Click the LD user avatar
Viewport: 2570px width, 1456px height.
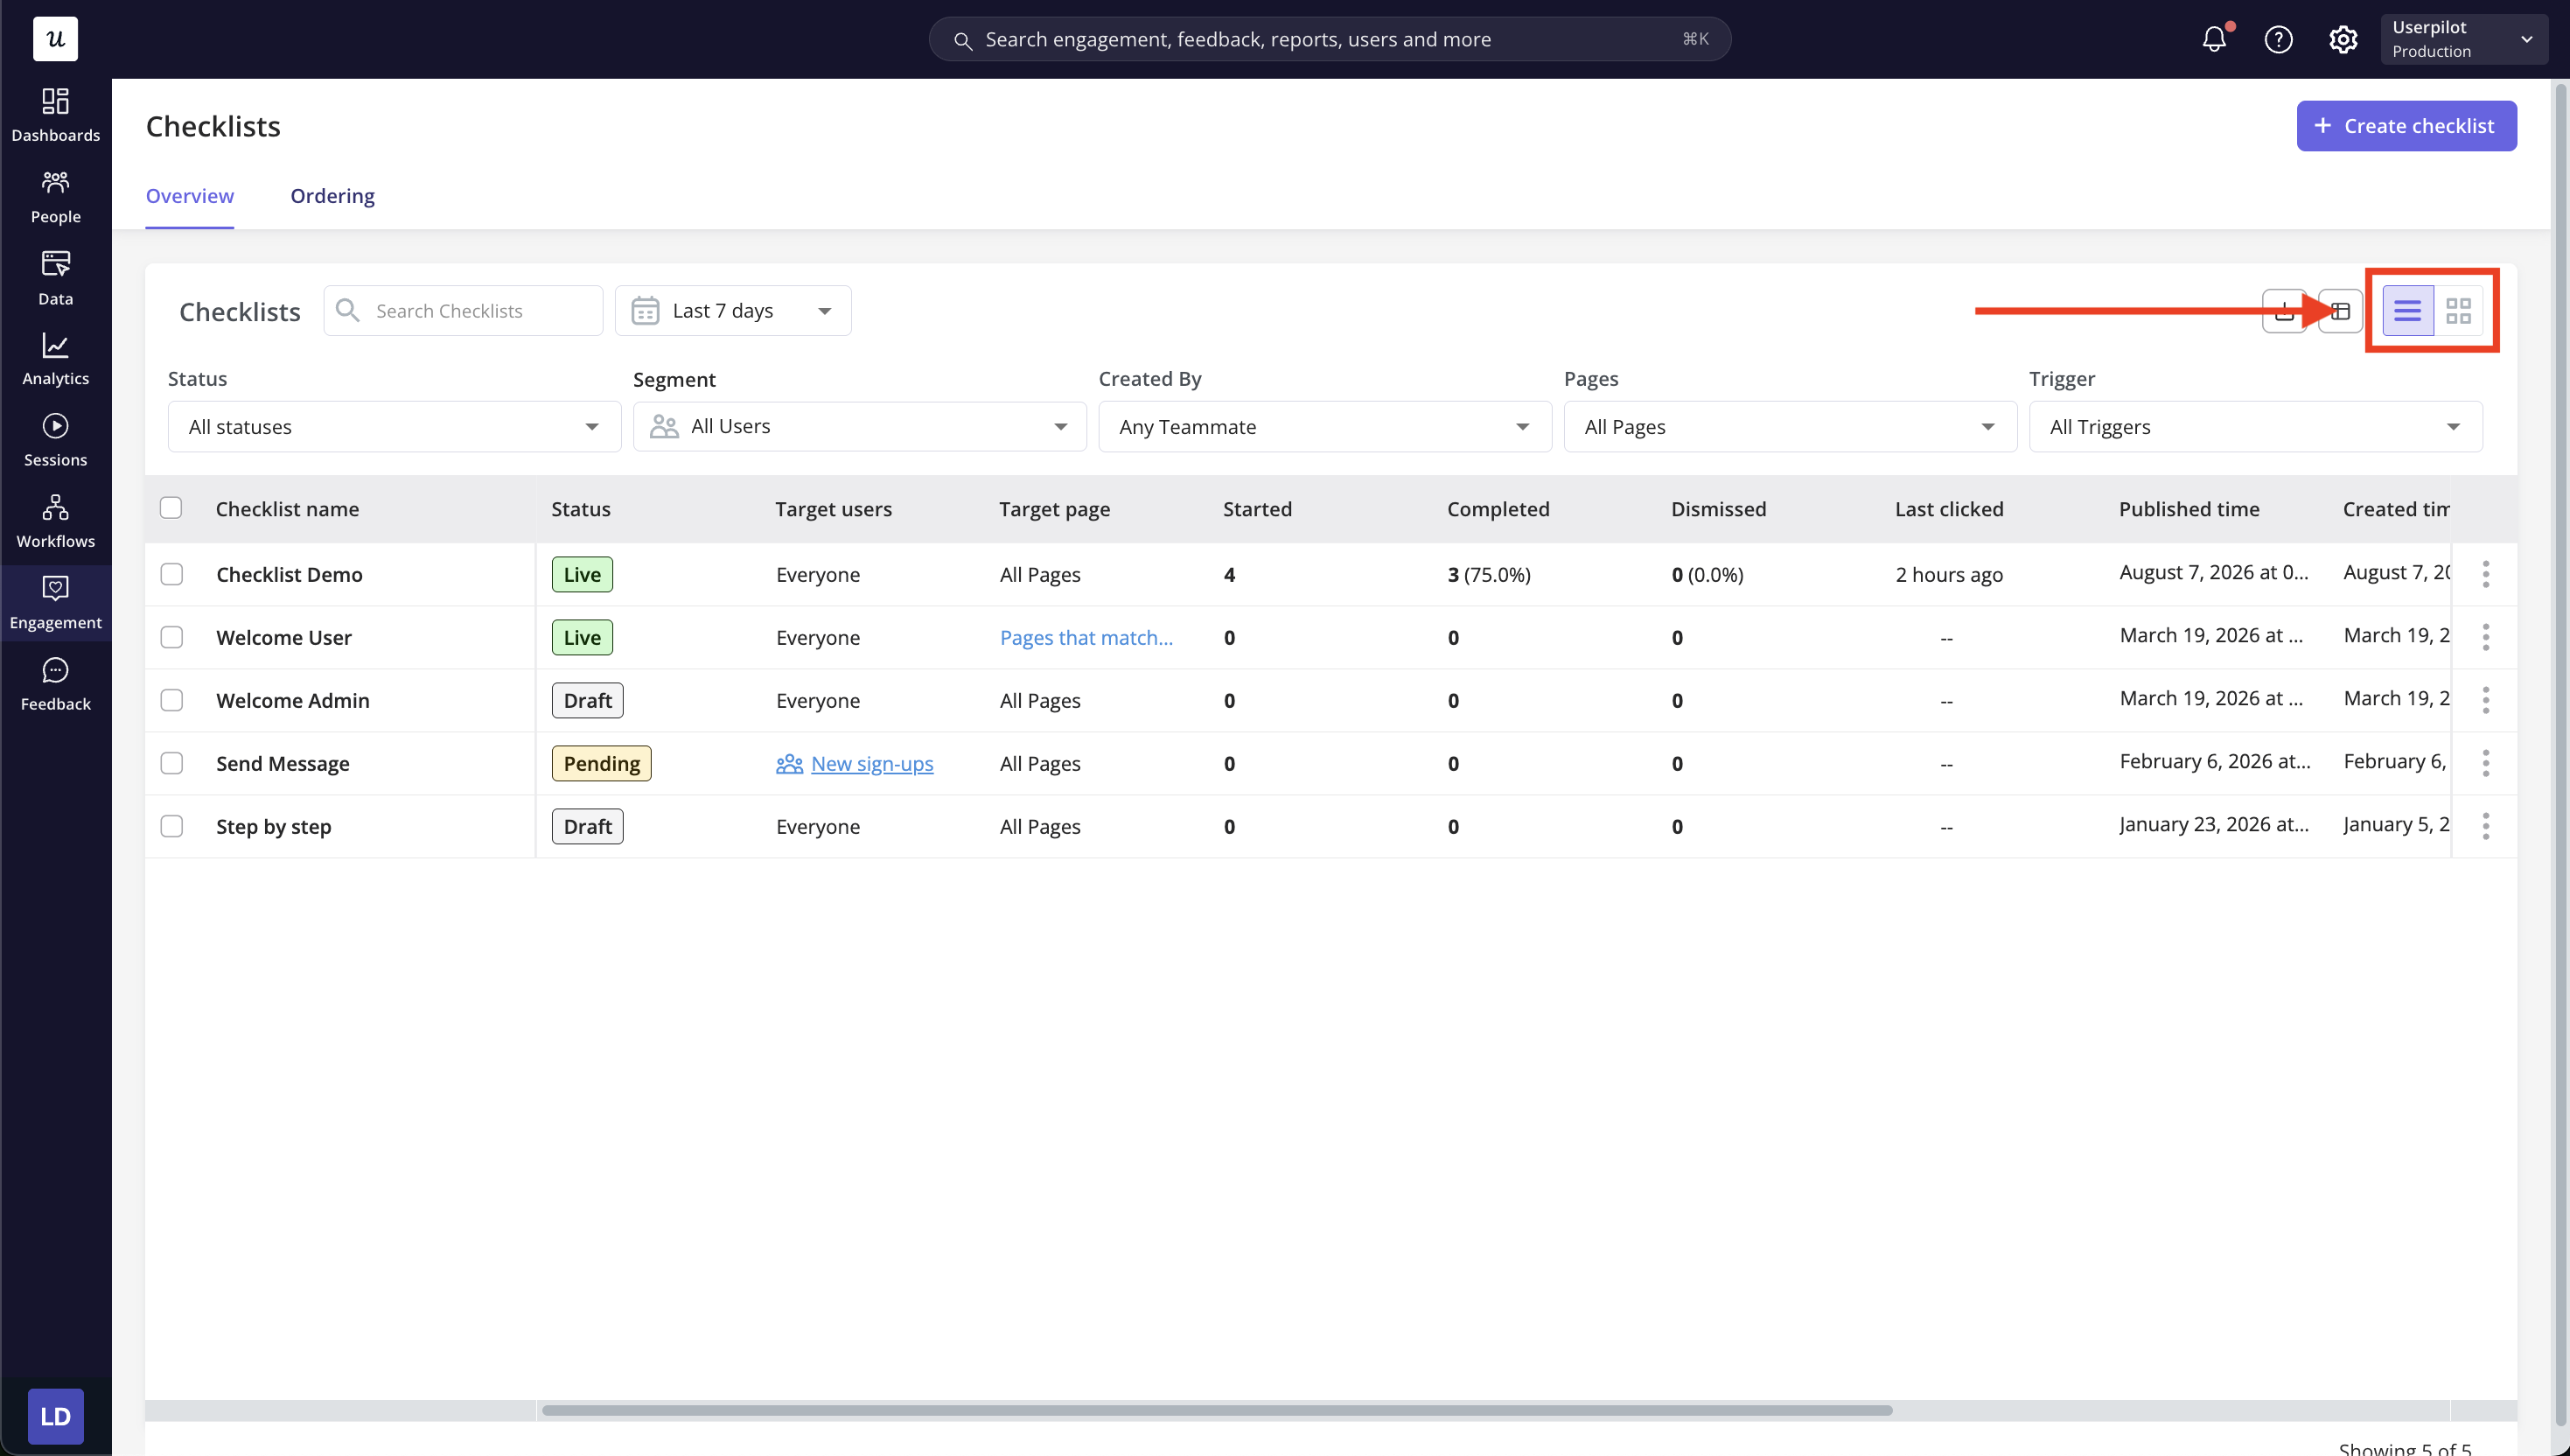tap(55, 1416)
